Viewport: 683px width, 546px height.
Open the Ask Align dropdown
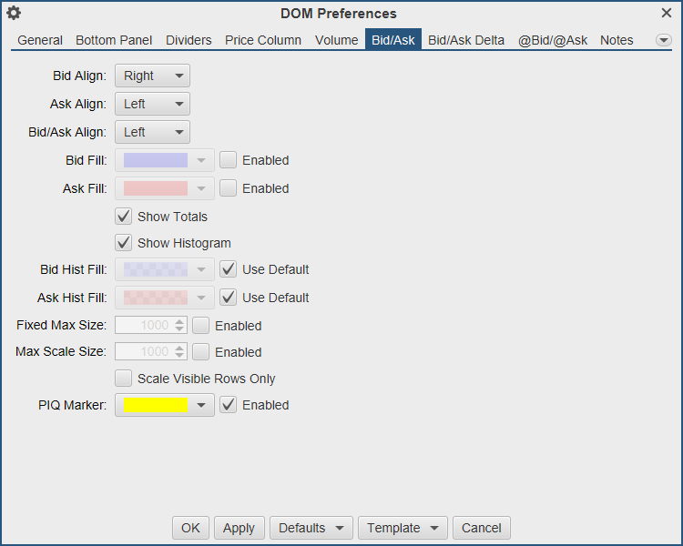152,104
